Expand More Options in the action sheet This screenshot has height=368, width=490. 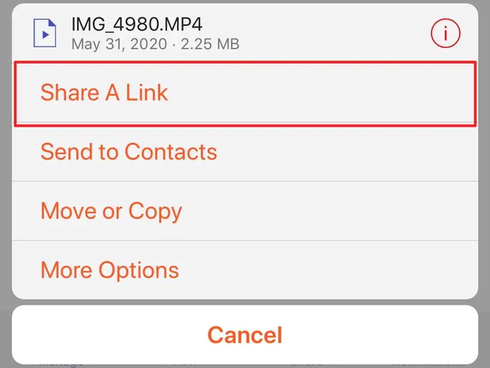pyautogui.click(x=109, y=270)
